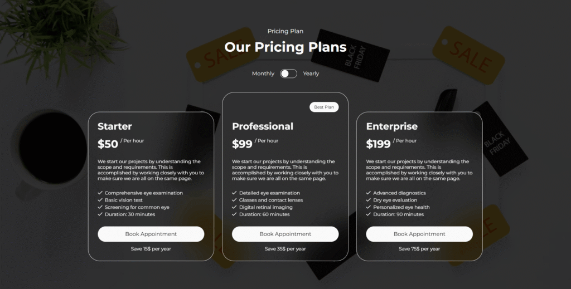Click the Our Pricing Plans heading
This screenshot has width=571, height=289.
click(285, 47)
